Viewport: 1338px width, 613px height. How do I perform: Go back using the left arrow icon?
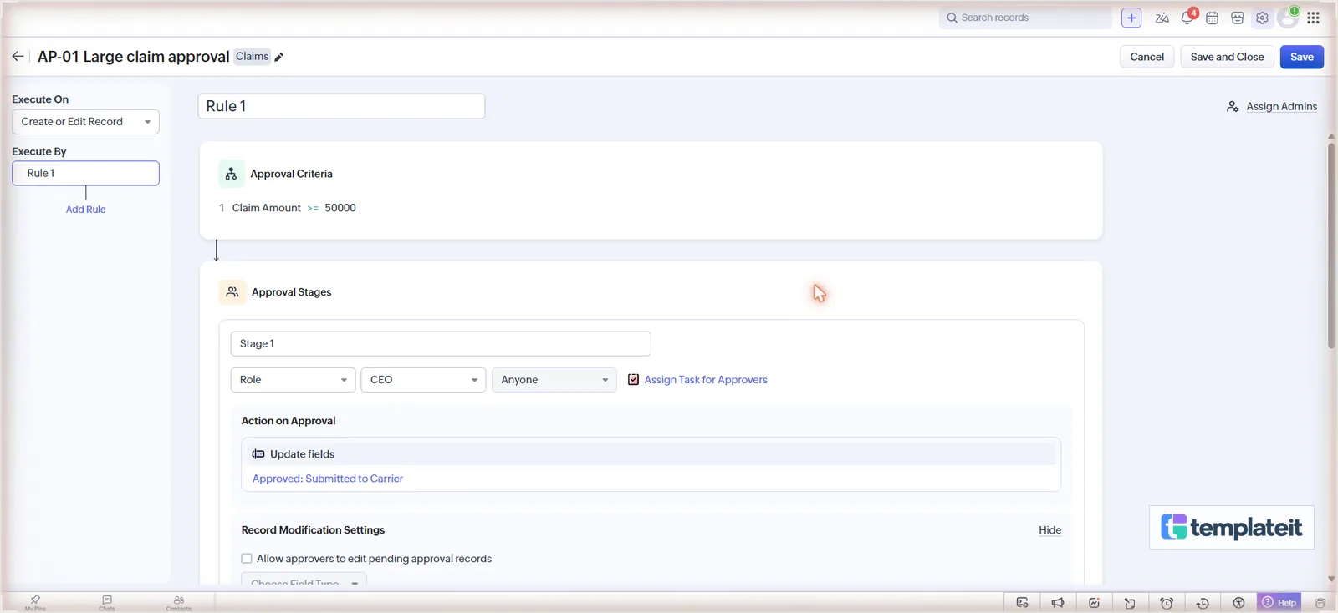pos(18,57)
